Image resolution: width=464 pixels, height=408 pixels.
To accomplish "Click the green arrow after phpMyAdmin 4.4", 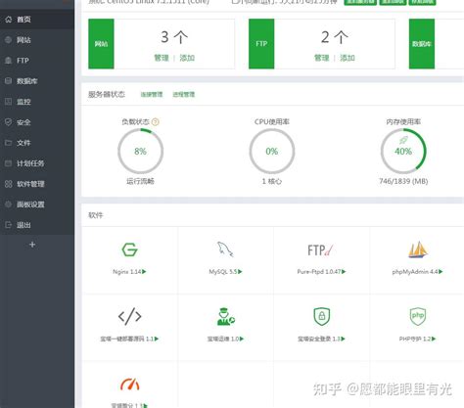I will coord(441,271).
